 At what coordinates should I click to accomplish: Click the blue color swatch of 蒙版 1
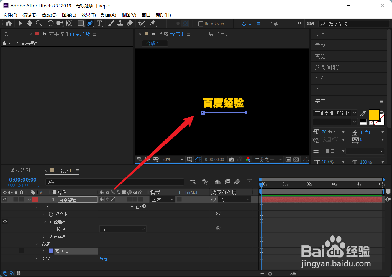(51, 251)
